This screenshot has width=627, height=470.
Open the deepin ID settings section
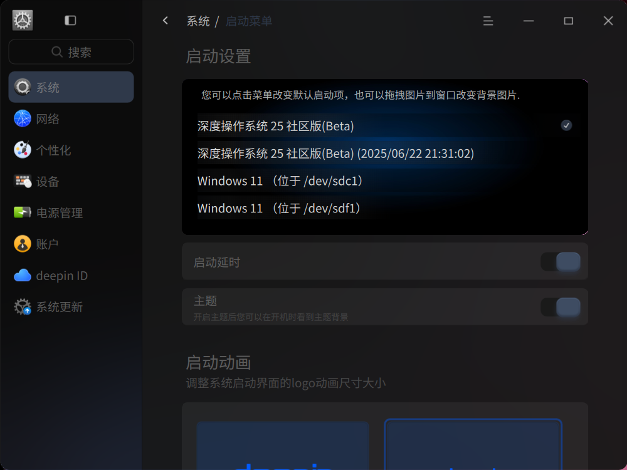pyautogui.click(x=71, y=275)
